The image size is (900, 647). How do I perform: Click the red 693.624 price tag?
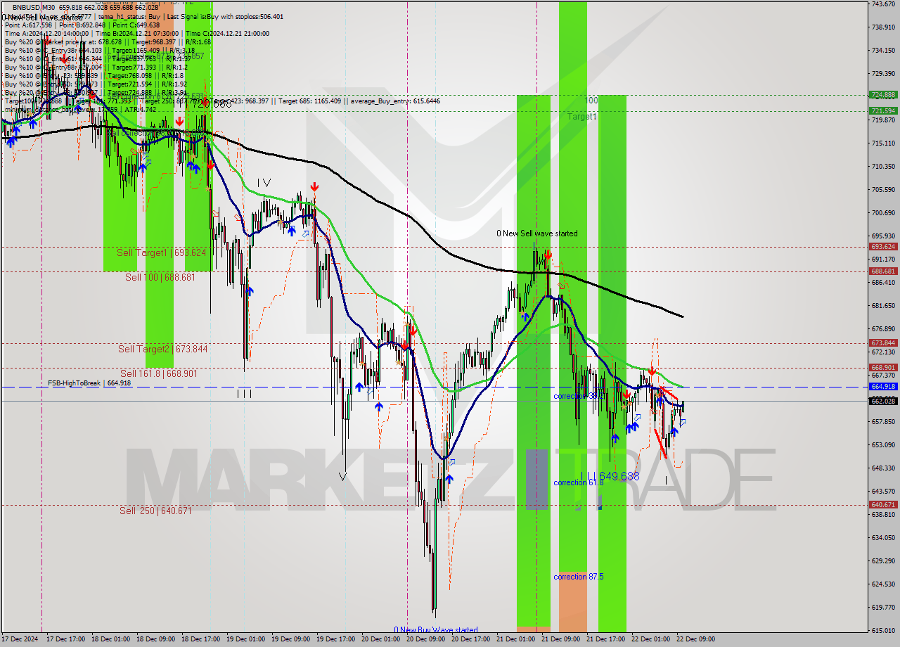click(x=883, y=247)
